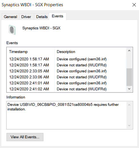Select event timestamp 12/24/2020 2:41:01 AM
This screenshot has height=148, width=139.
(29, 83)
